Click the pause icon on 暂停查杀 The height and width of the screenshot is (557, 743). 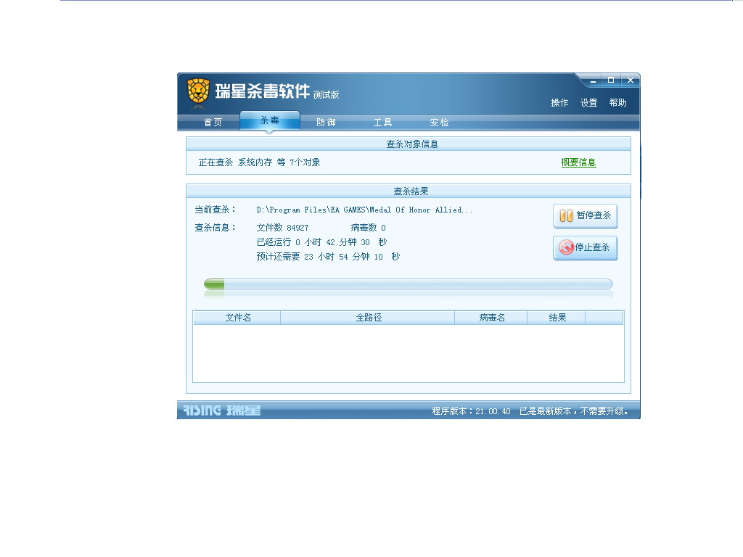coord(566,216)
